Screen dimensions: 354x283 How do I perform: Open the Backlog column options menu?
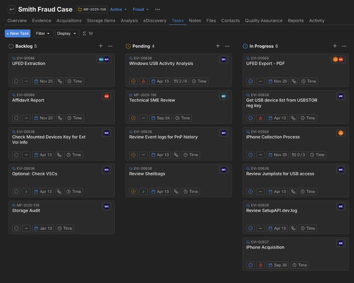(110, 46)
